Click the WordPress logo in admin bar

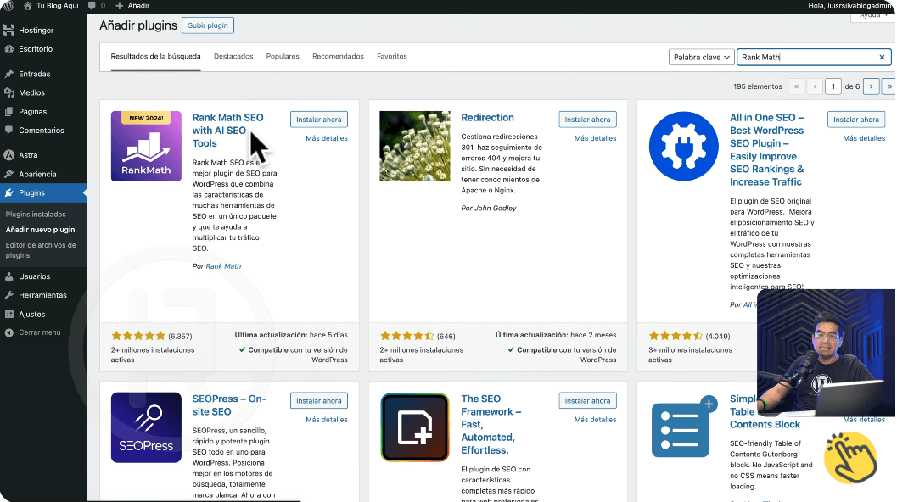point(8,6)
